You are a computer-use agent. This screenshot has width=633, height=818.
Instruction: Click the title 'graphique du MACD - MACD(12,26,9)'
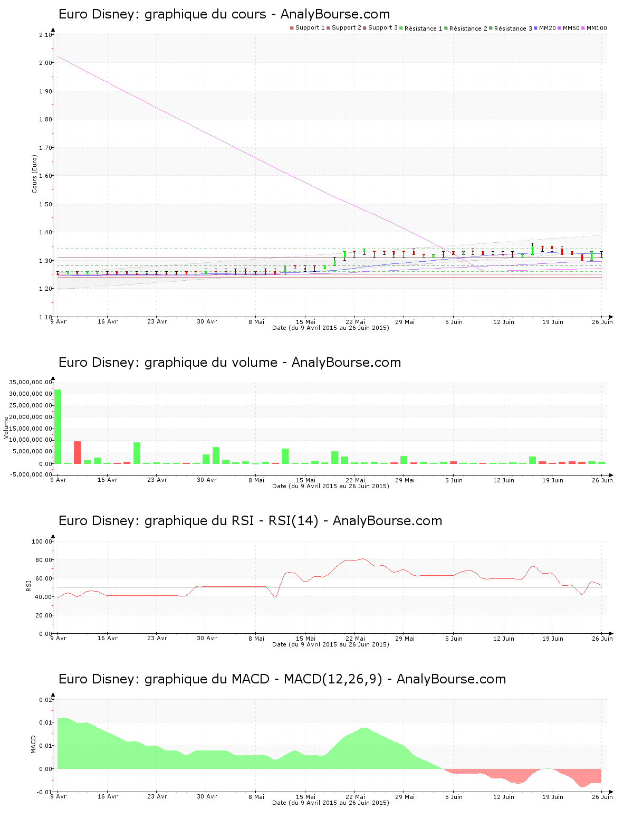[x=263, y=679]
